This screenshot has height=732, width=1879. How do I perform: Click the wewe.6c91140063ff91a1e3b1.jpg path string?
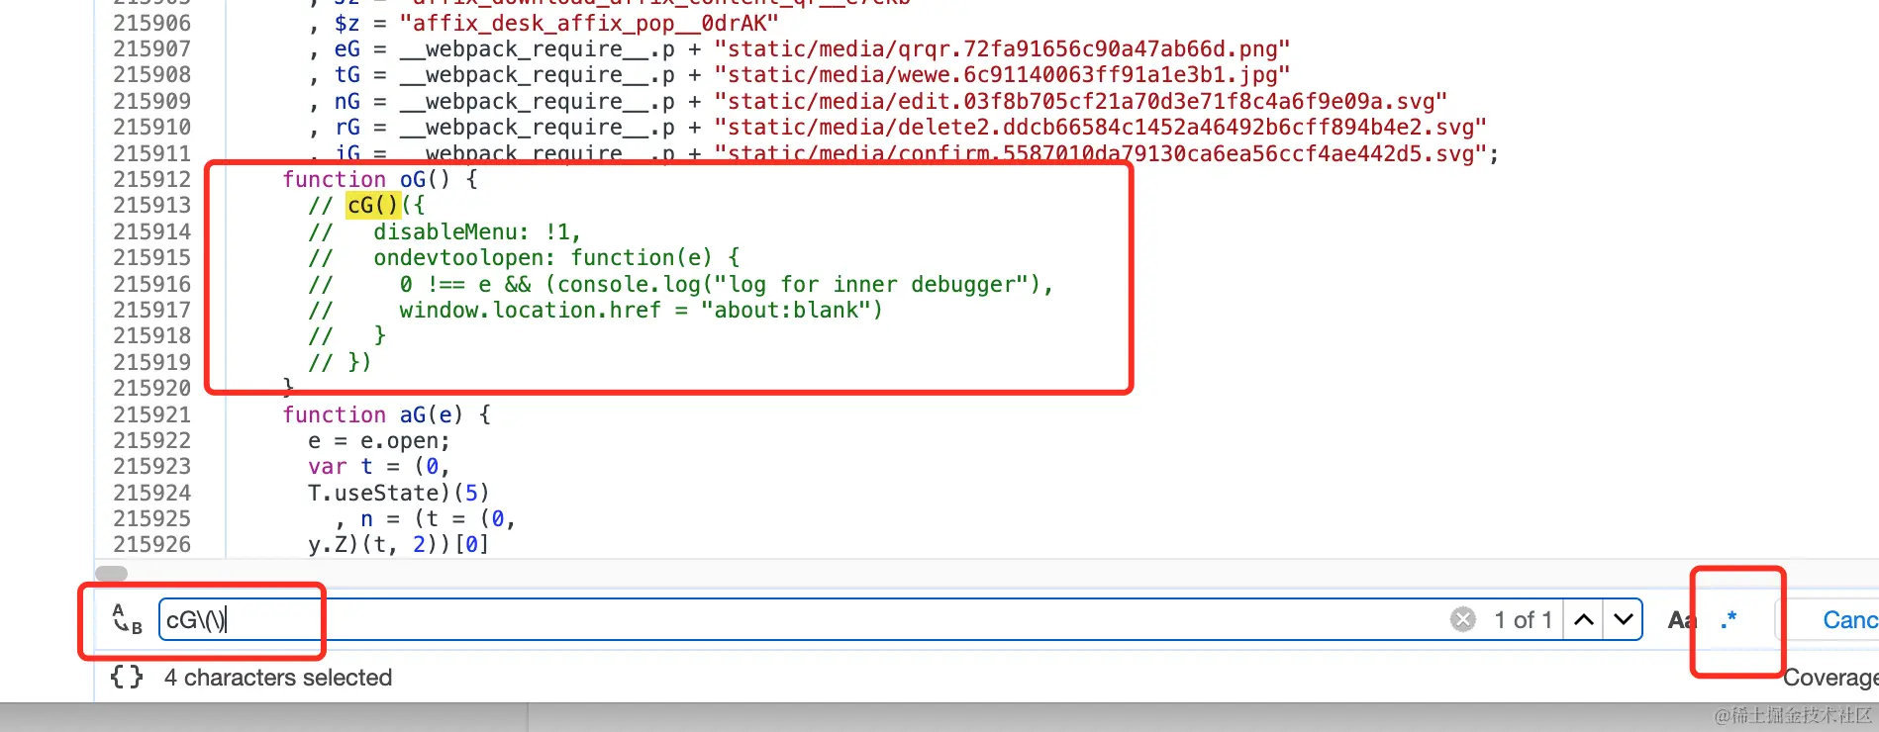point(1002,74)
